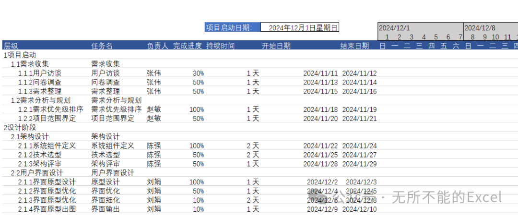
Task: Click the 1.1.2问卷调查 level cell
Action: click(x=40, y=82)
